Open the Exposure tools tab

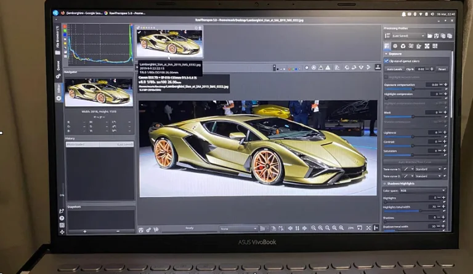click(x=387, y=46)
